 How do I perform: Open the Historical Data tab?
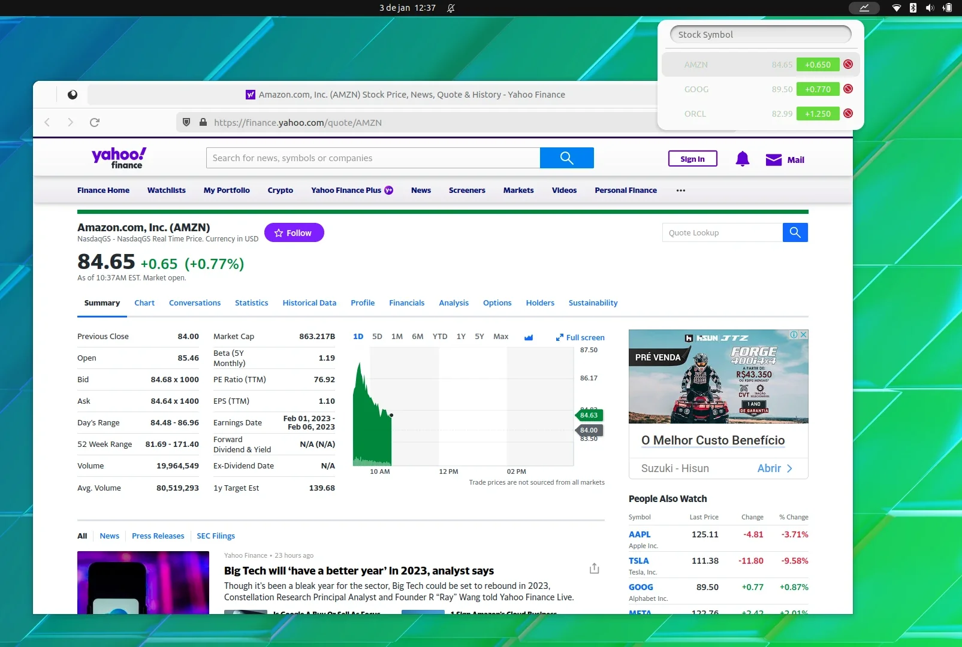(x=309, y=303)
